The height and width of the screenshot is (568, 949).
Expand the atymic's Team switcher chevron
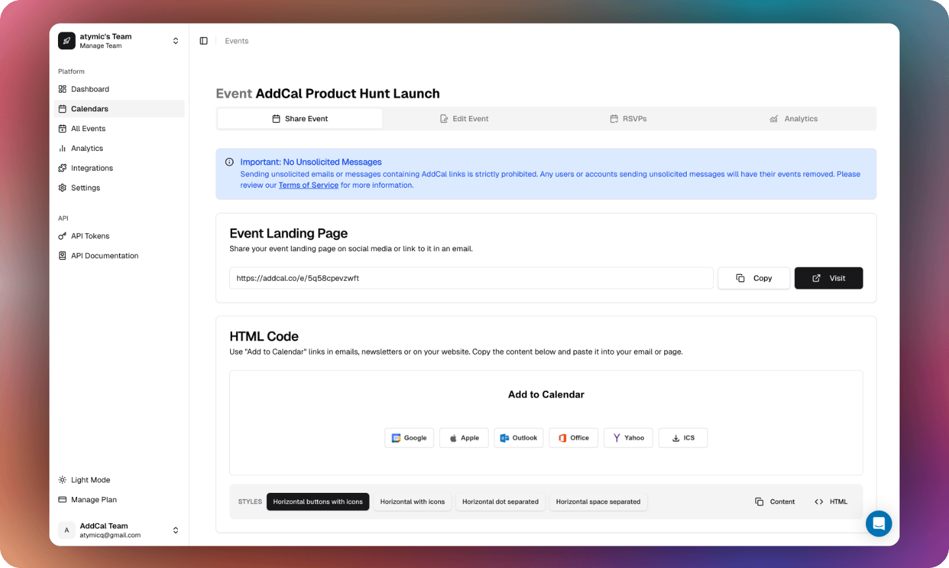pos(176,41)
